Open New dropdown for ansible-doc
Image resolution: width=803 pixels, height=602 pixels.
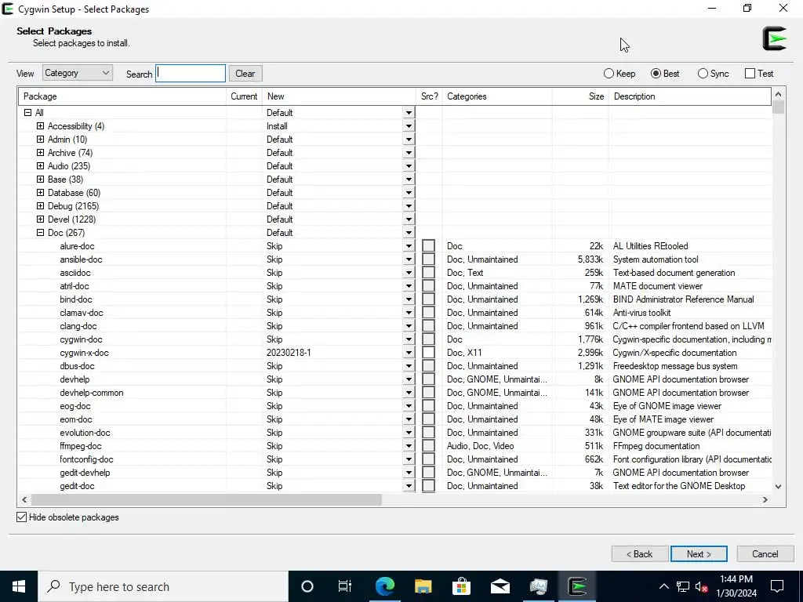pos(408,259)
